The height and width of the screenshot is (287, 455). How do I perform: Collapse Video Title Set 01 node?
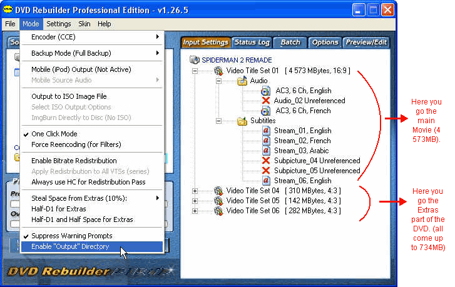tap(195, 71)
